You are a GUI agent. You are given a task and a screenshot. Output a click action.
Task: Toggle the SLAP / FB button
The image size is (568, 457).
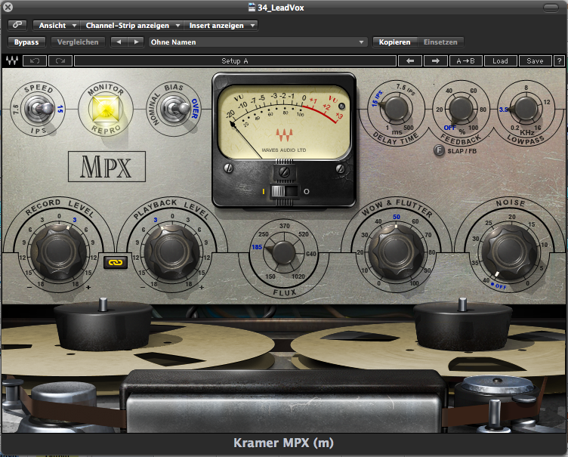tap(439, 150)
